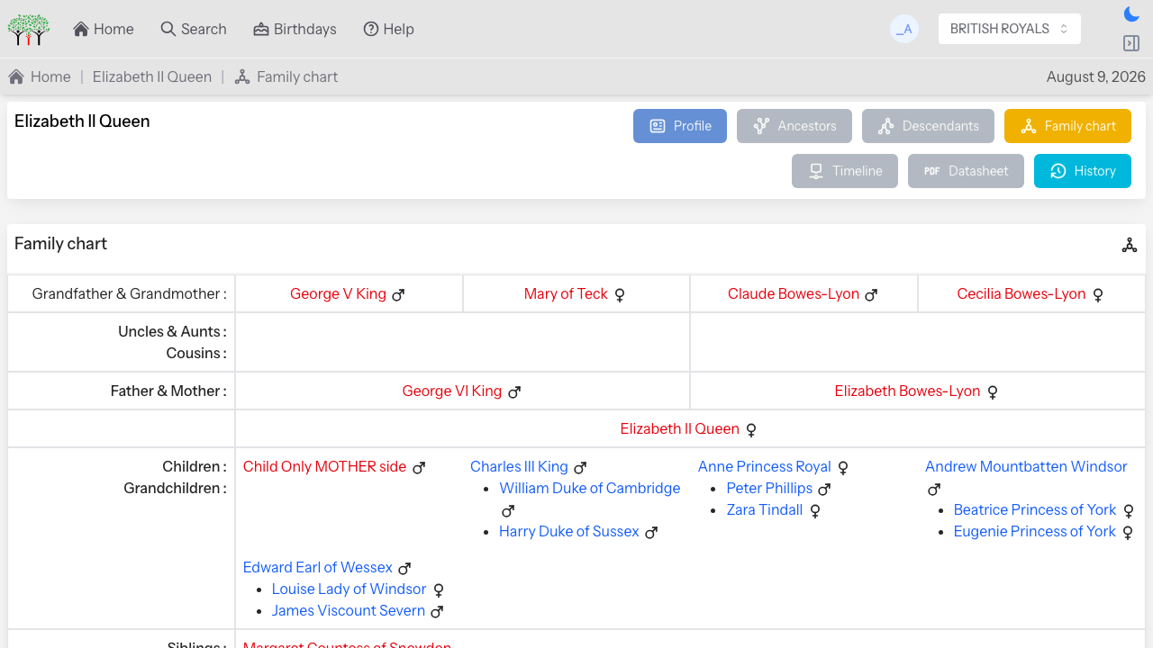Image resolution: width=1153 pixels, height=648 pixels.
Task: Open Peter Phillips link
Action: pos(769,488)
